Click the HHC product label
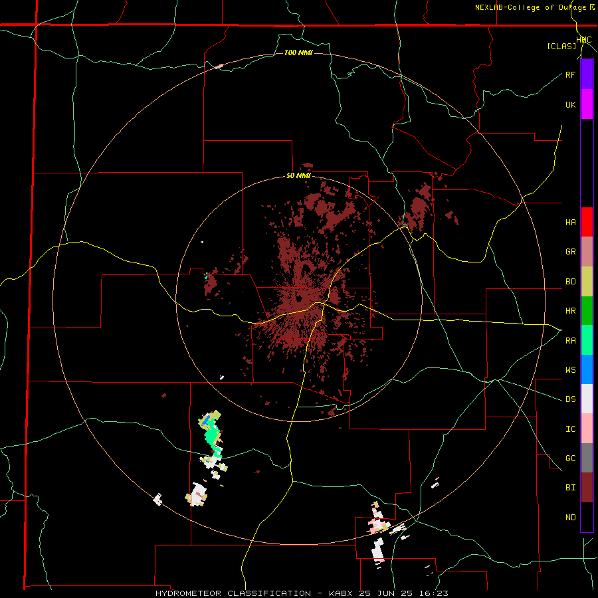The height and width of the screenshot is (598, 598). (x=584, y=40)
